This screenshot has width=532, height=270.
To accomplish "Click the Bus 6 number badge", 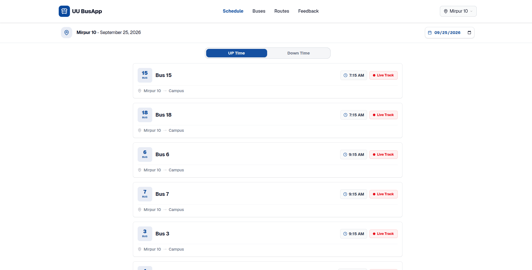I will tap(145, 155).
